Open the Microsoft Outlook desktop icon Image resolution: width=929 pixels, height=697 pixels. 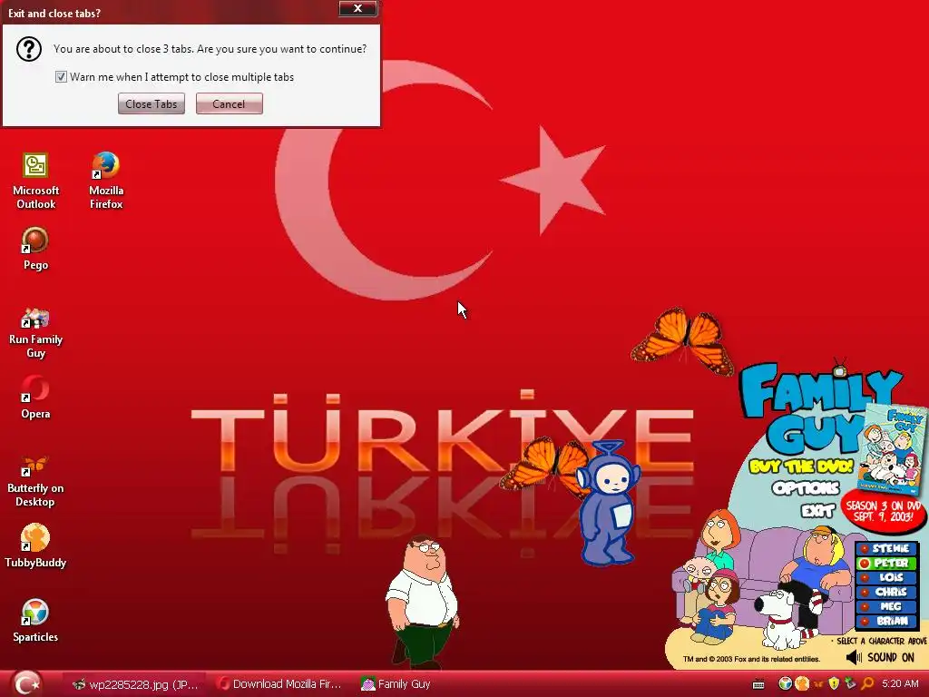(35, 181)
